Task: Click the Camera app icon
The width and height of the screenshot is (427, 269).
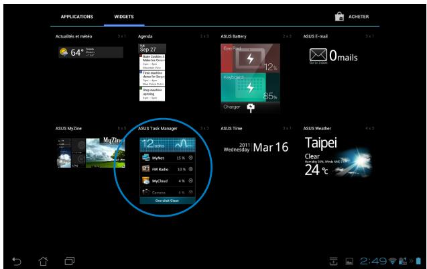Action: (145, 192)
